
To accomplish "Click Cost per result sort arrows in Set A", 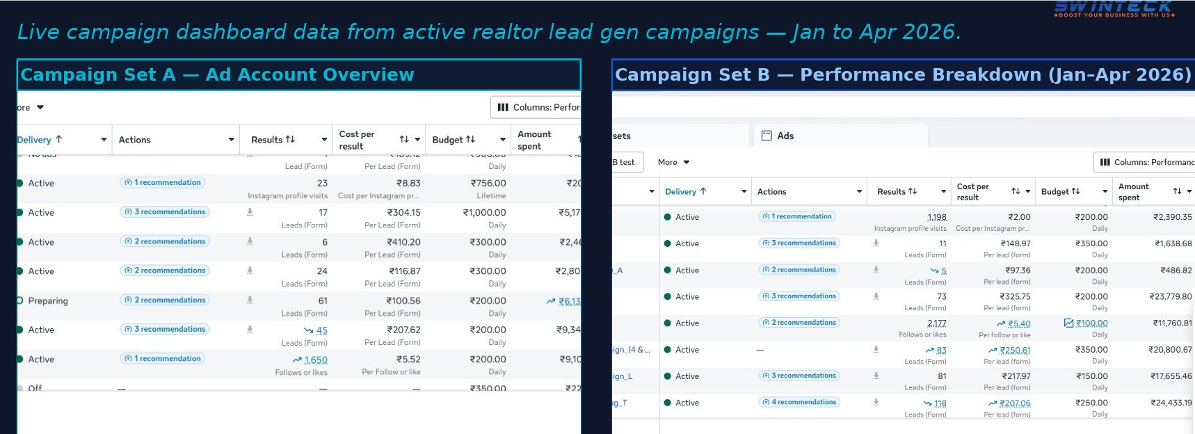I will pyautogui.click(x=404, y=140).
